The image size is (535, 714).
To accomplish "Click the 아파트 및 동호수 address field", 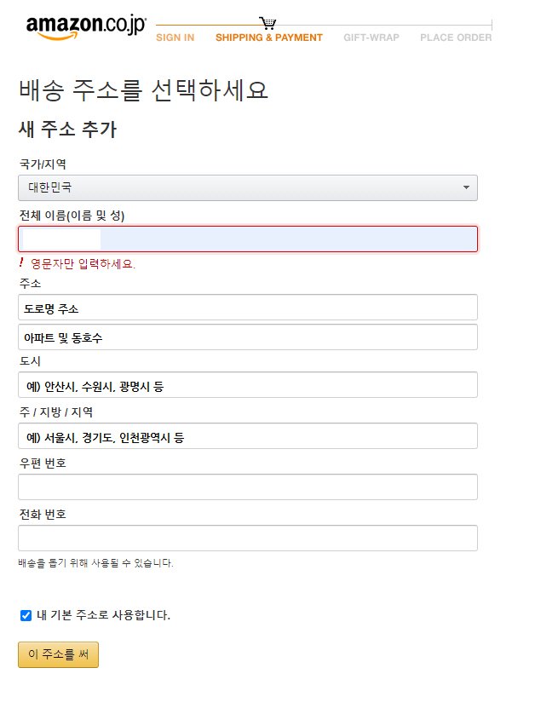I will point(247,337).
